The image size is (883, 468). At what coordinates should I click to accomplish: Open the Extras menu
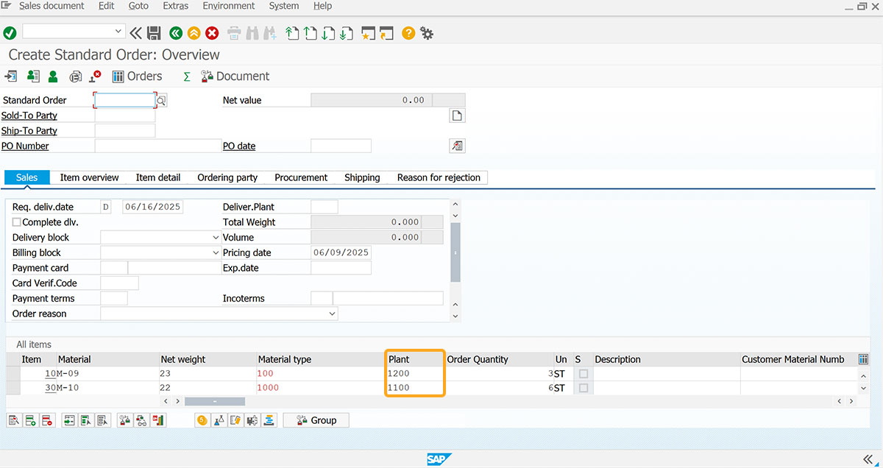pyautogui.click(x=176, y=6)
